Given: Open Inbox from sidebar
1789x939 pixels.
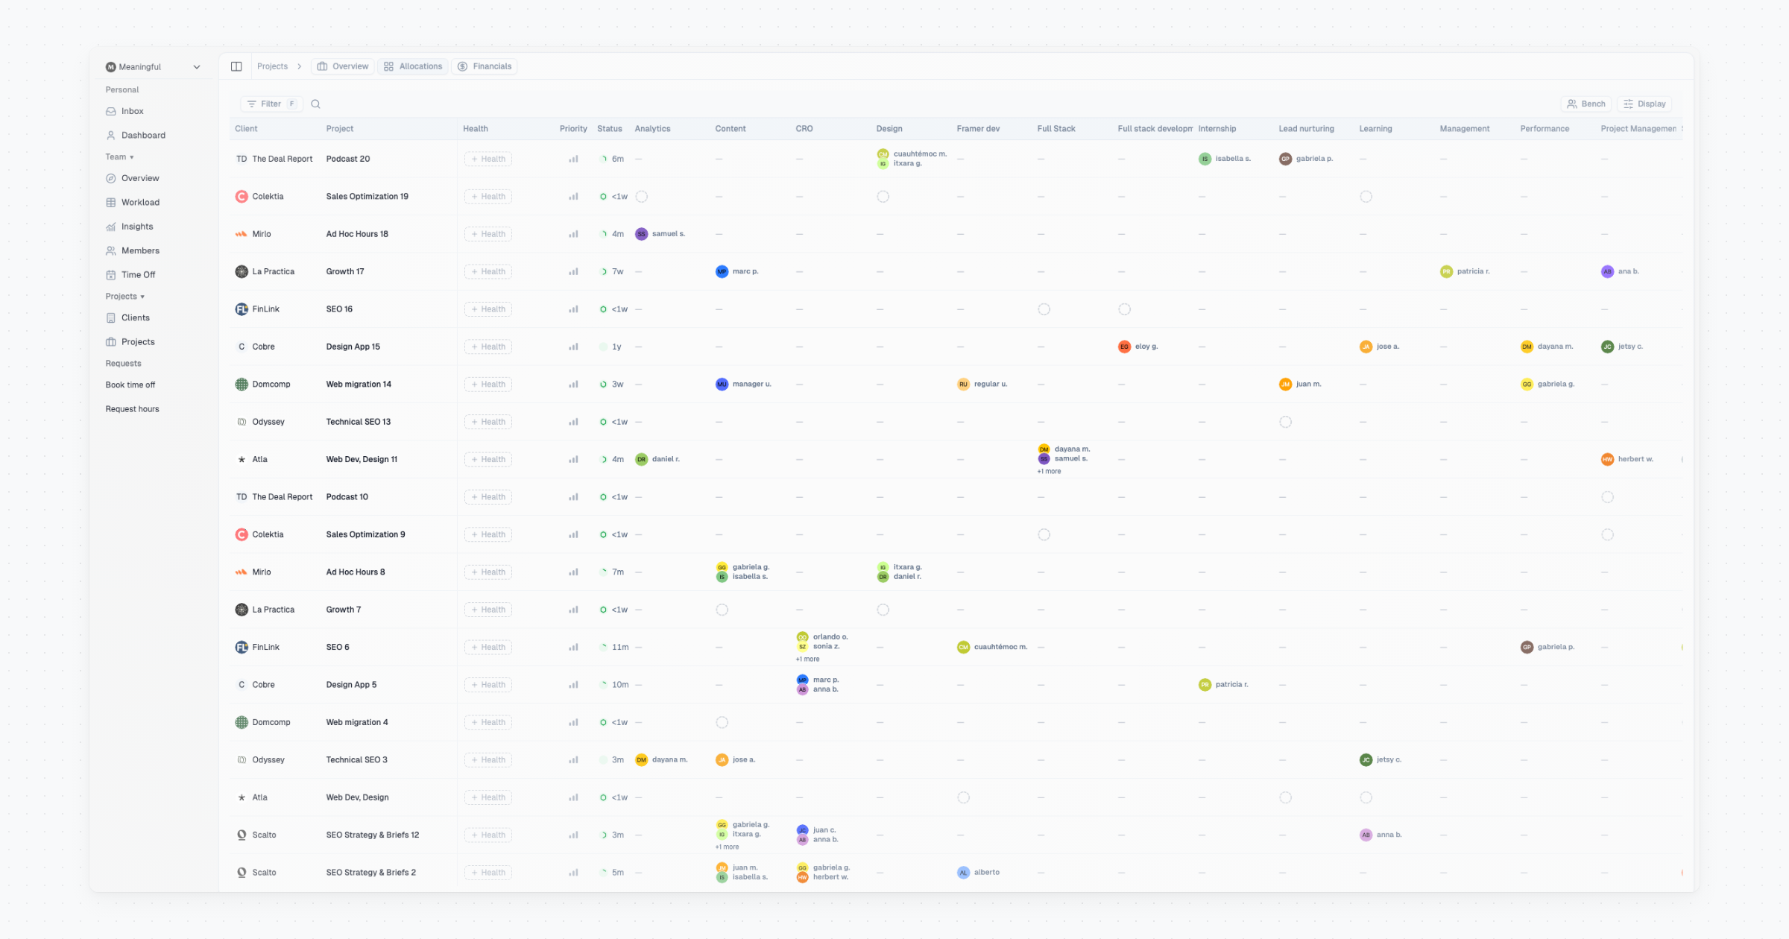Looking at the screenshot, I should tap(132, 111).
